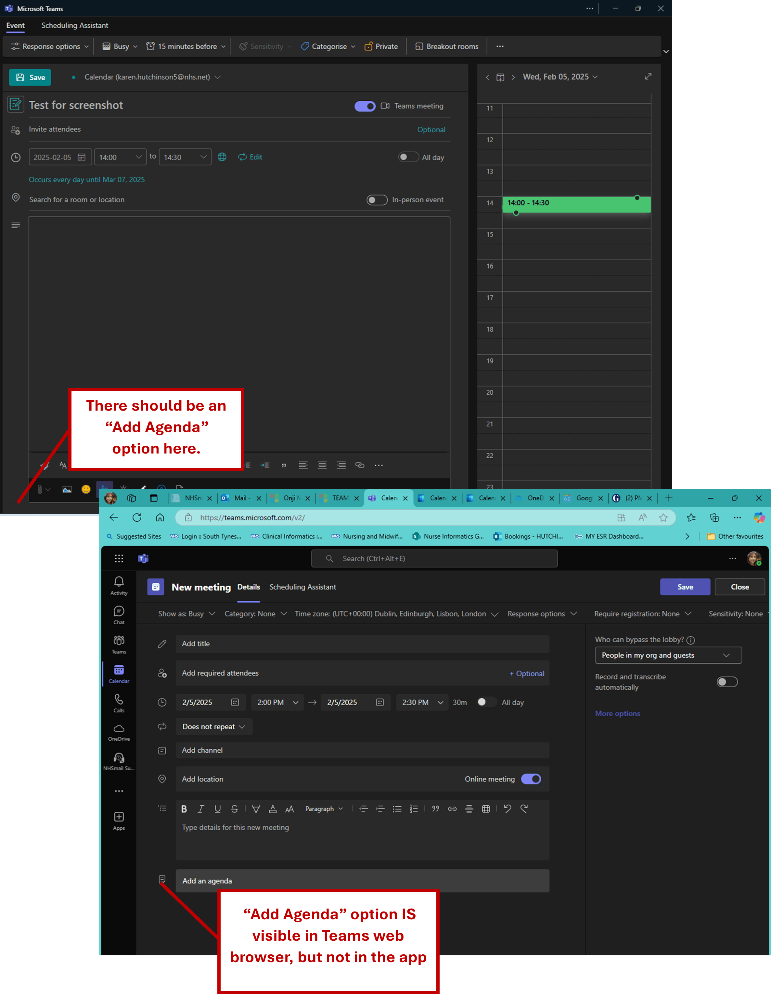Open the Event tab in the Teams app
771x994 pixels.
pos(16,25)
